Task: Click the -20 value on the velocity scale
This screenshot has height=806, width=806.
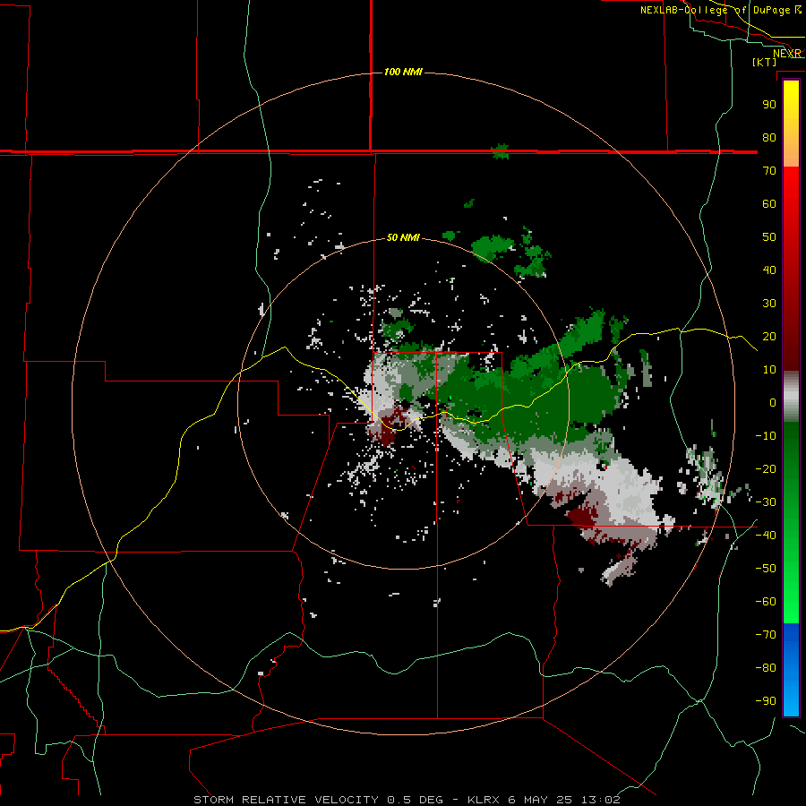Action: 766,468
